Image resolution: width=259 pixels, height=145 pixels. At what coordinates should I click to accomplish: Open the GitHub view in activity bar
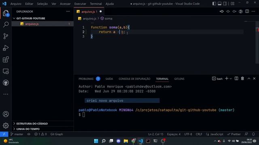[x=6, y=83]
